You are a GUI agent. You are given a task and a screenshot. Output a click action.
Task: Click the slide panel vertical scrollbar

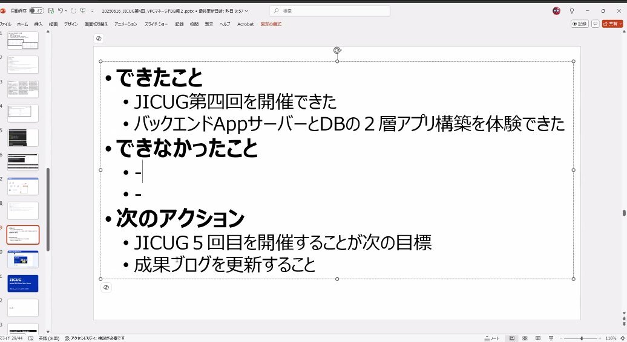coord(48,210)
